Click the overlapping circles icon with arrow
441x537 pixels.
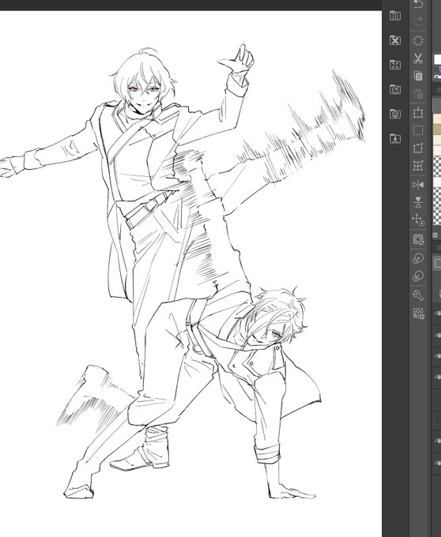418,258
